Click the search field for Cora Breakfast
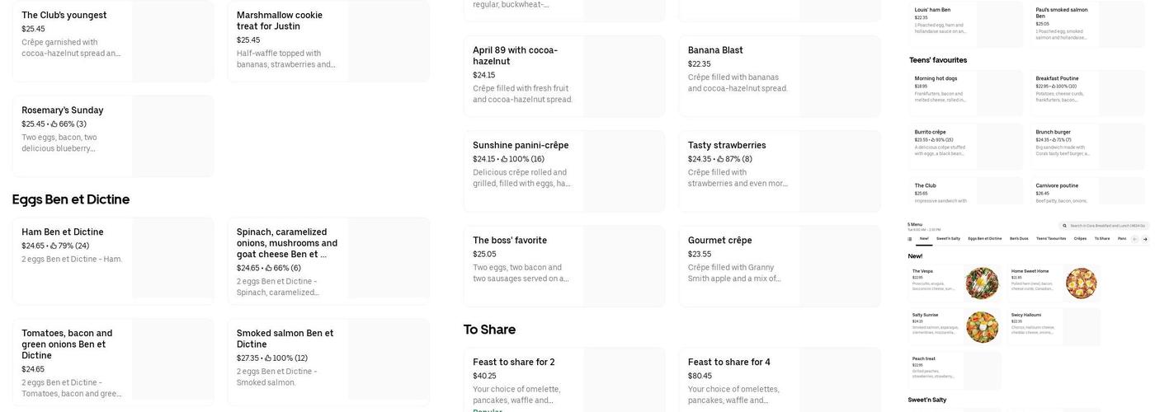1155x412 pixels. 1107,226
